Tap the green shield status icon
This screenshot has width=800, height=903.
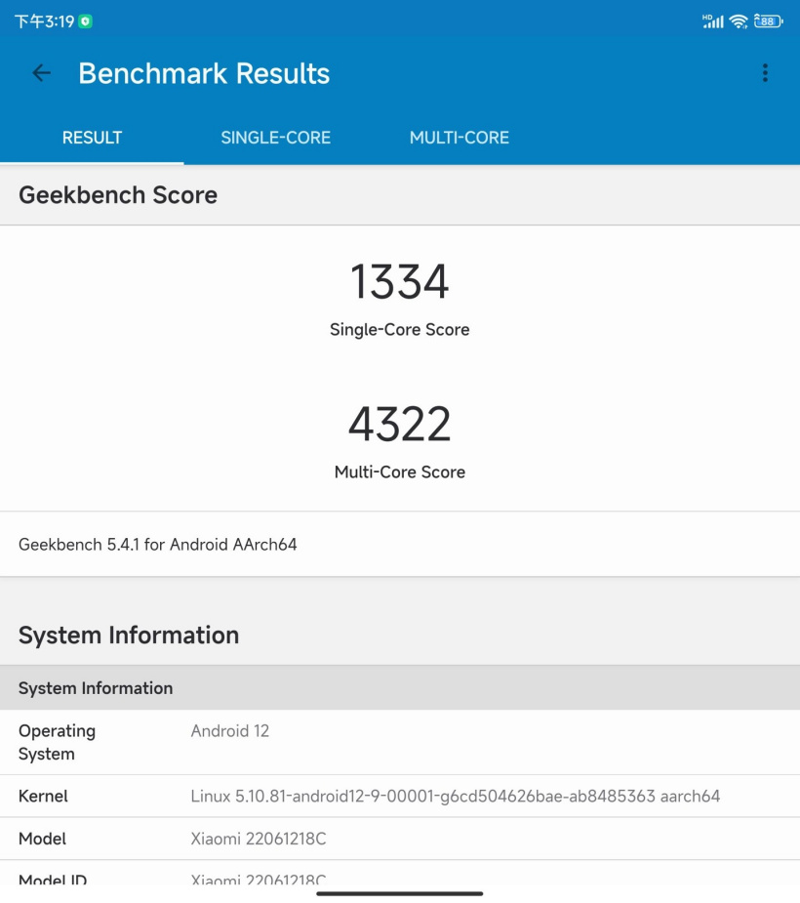click(85, 21)
